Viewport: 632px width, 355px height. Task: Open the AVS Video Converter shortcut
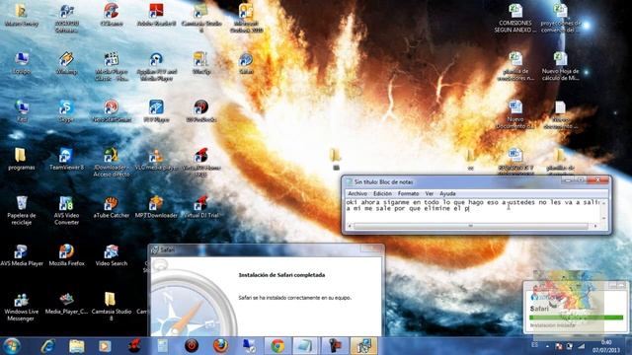66,210
